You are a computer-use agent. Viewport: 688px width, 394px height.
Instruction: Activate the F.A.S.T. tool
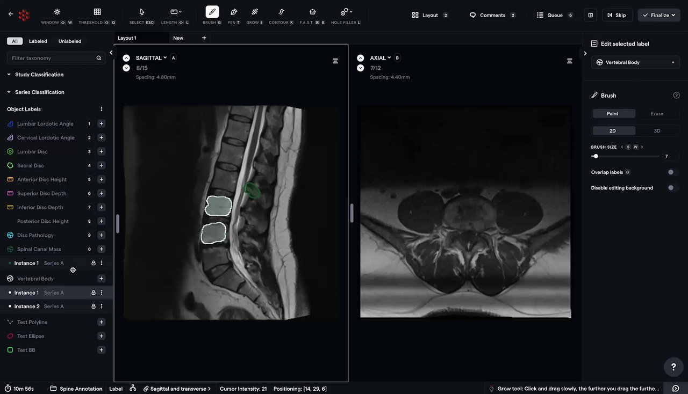point(312,15)
